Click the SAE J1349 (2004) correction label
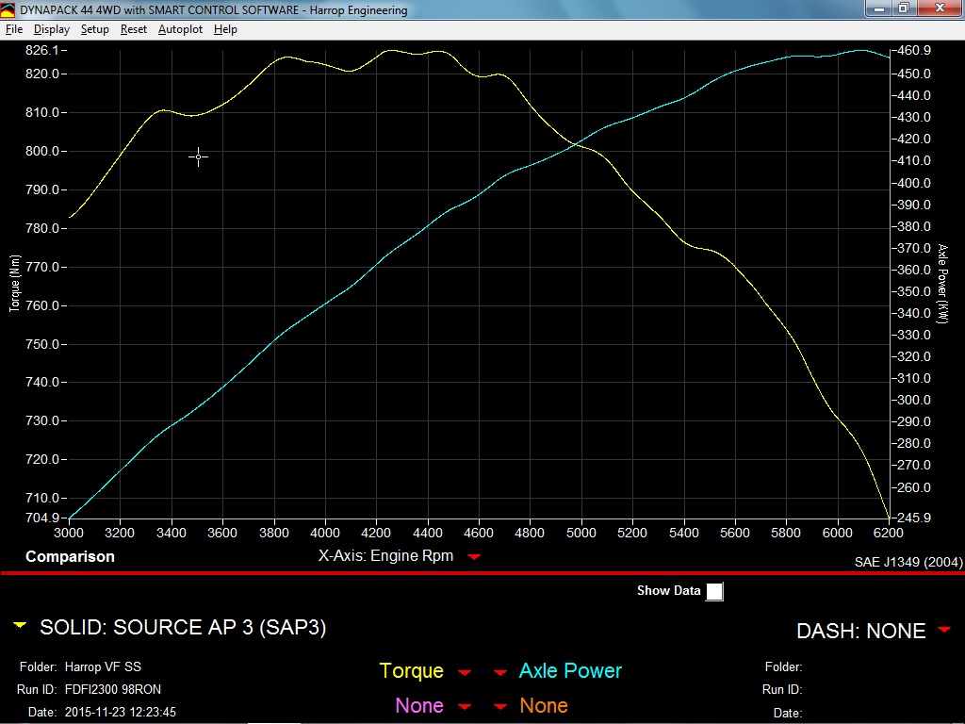This screenshot has width=965, height=724. pos(908,561)
